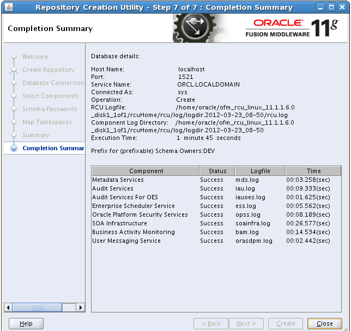Image resolution: width=351 pixels, height=331 pixels.
Task: Select the Summary step in sidebar
Action: click(36, 135)
